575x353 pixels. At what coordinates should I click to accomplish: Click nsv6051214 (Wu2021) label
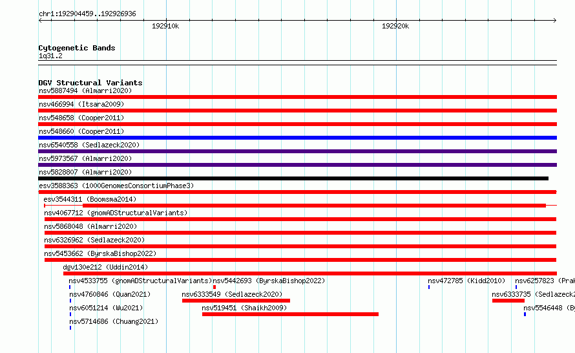106,308
